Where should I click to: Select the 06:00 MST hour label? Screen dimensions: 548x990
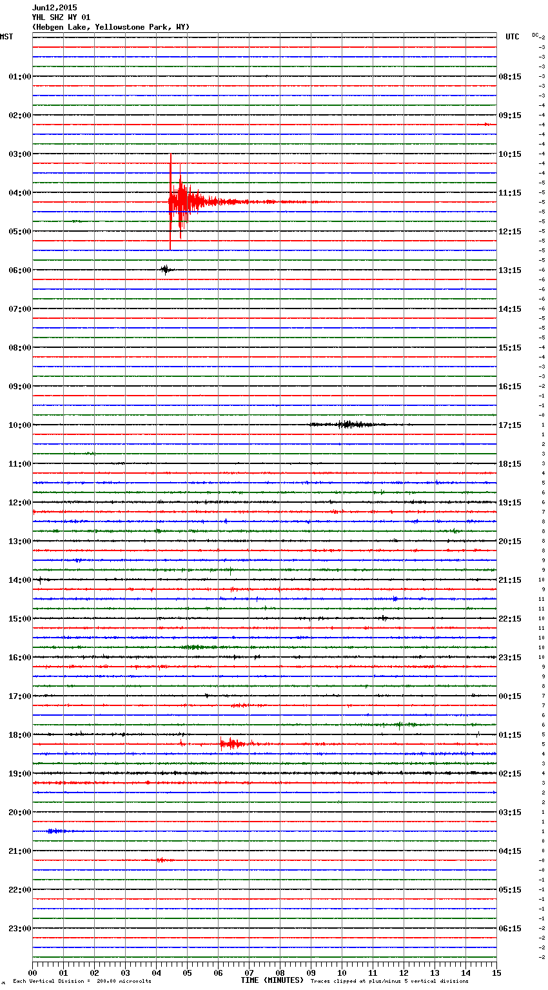pyautogui.click(x=20, y=270)
